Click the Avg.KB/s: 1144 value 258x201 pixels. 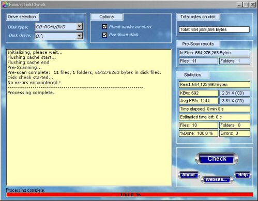(199, 101)
